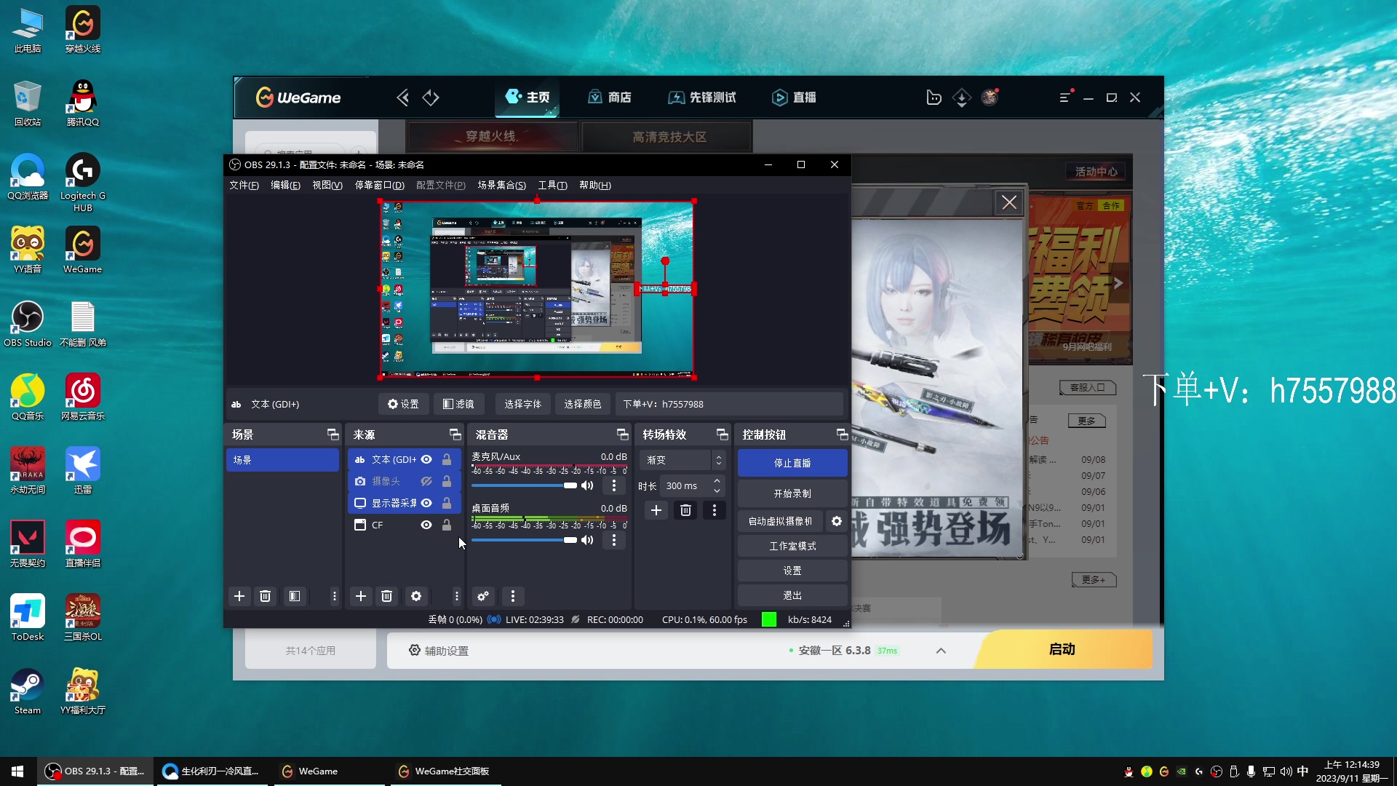The image size is (1397, 786).
Task: Open transition type dropdown 渐变
Action: 682,460
